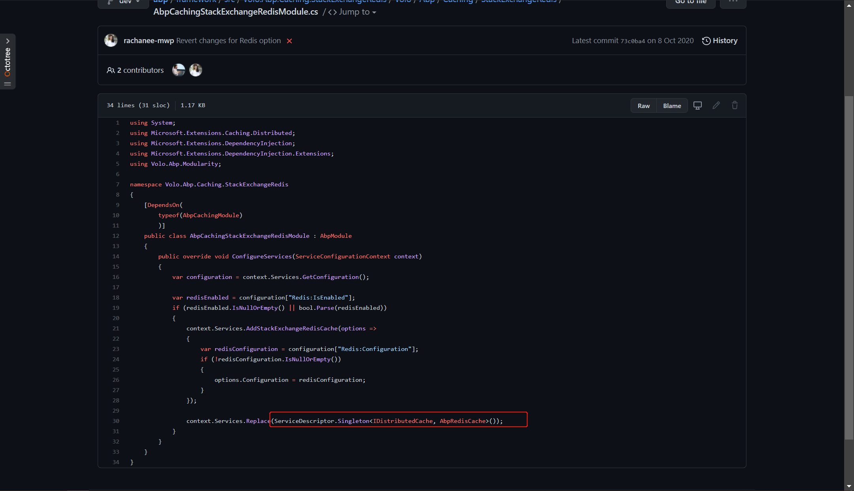Open Raw file view

click(644, 106)
